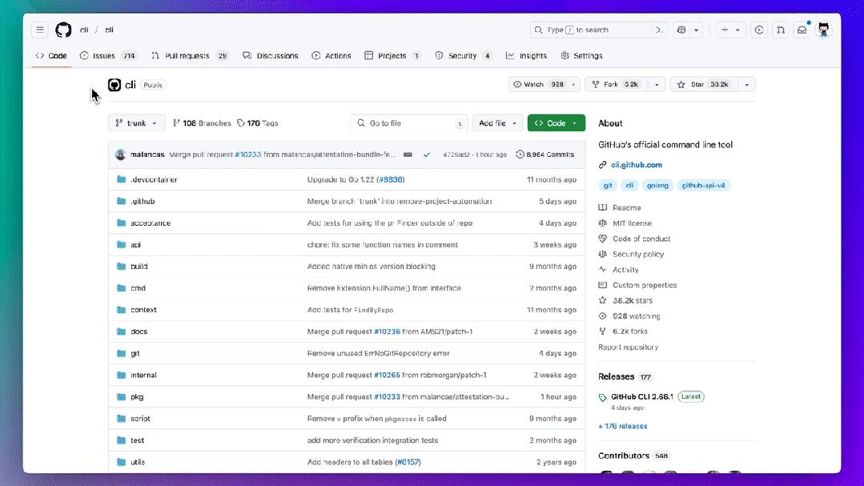Click the user avatar in top right

[x=824, y=30]
